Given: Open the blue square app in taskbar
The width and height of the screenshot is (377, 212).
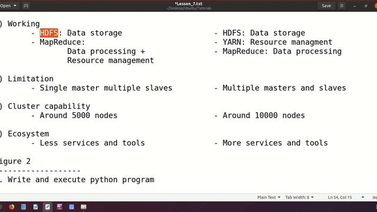Looking at the screenshot, I should pyautogui.click(x=71, y=207).
